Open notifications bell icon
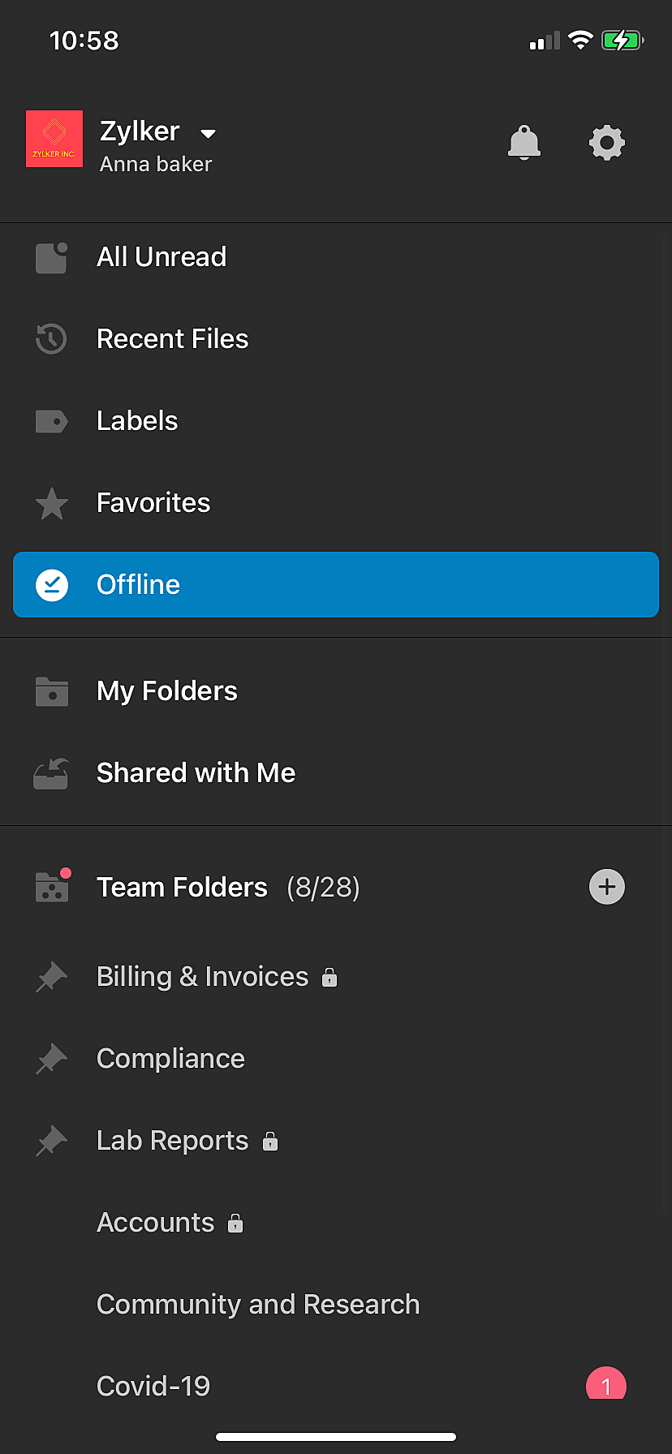The height and width of the screenshot is (1454, 672). [x=524, y=143]
